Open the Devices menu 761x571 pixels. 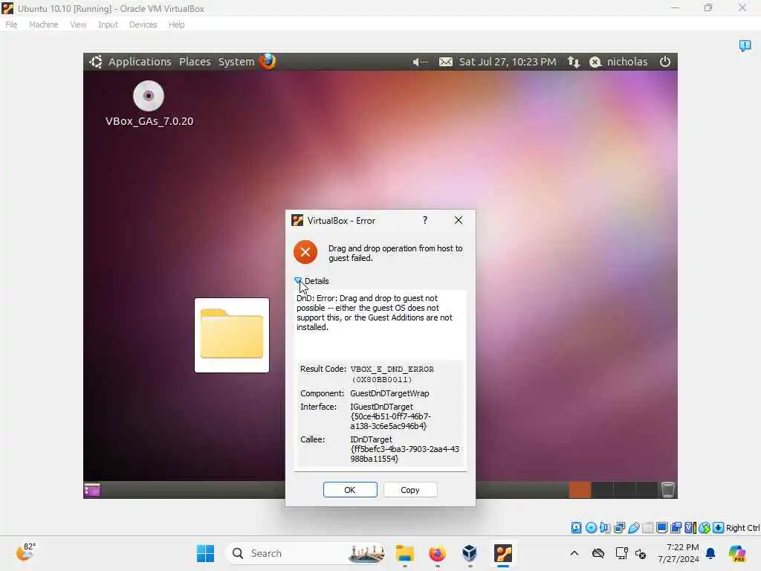pyautogui.click(x=143, y=25)
